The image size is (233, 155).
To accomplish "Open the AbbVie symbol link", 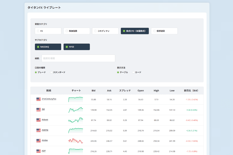I will [45, 130].
